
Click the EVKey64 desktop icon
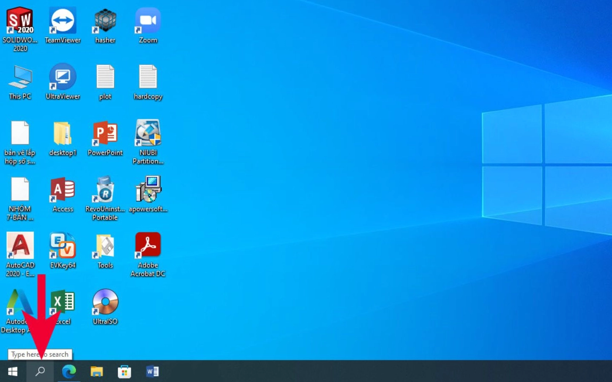point(63,245)
